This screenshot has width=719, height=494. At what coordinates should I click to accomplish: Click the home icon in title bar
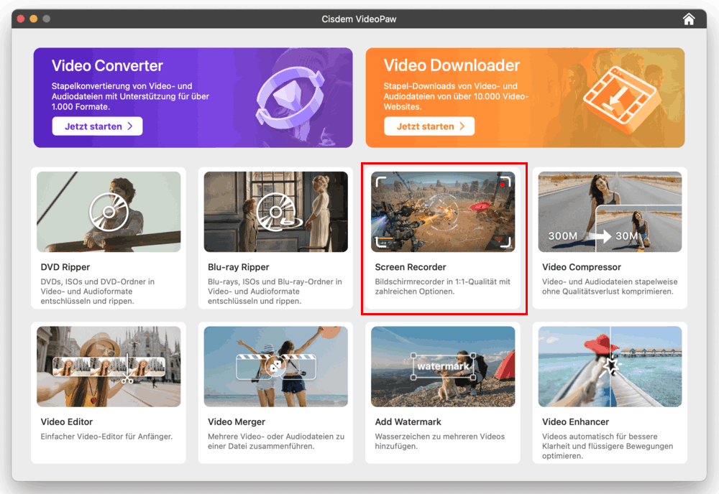click(x=689, y=19)
